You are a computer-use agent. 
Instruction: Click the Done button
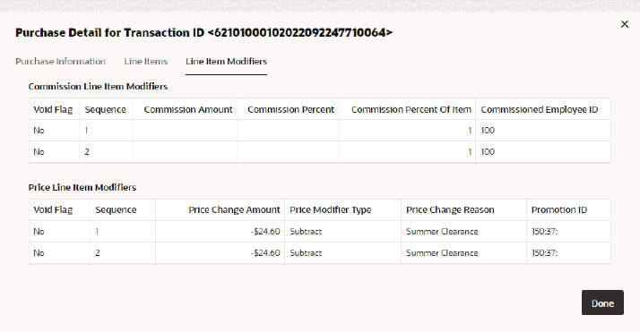pyautogui.click(x=602, y=302)
